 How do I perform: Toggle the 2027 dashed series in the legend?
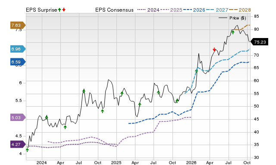[x=217, y=10]
